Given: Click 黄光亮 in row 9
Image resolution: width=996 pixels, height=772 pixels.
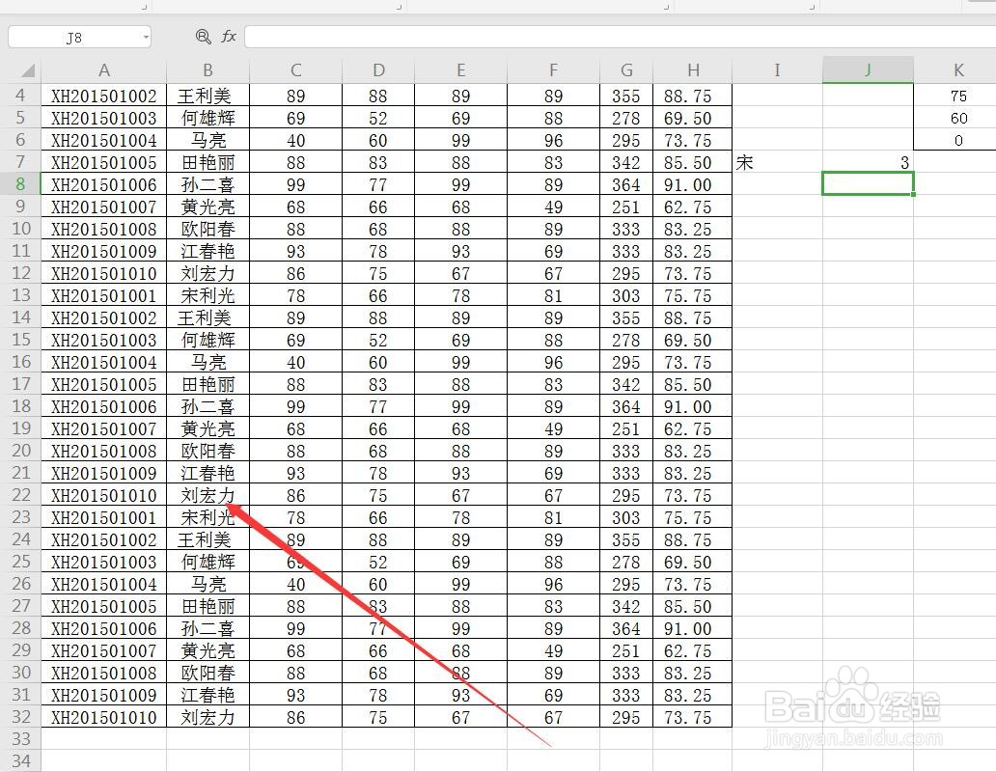Looking at the screenshot, I should click(208, 207).
